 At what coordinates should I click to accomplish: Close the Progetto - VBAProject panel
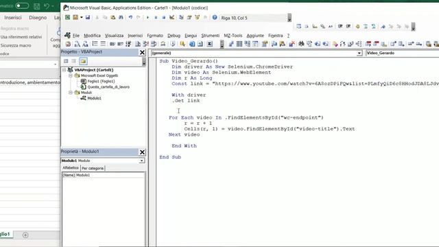(x=142, y=52)
